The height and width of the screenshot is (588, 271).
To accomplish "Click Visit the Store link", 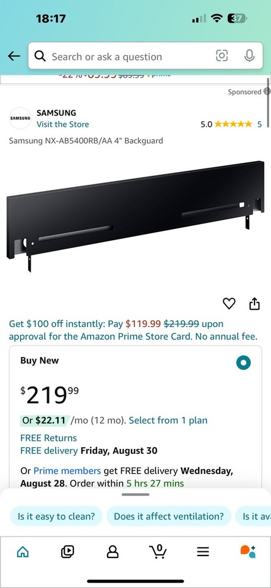I will tap(62, 124).
